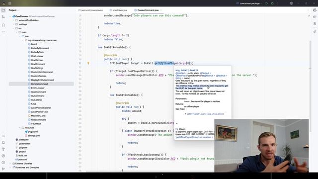The image size is (318, 179).
Task: Open settings.yml resource file
Action: tap(34, 136)
